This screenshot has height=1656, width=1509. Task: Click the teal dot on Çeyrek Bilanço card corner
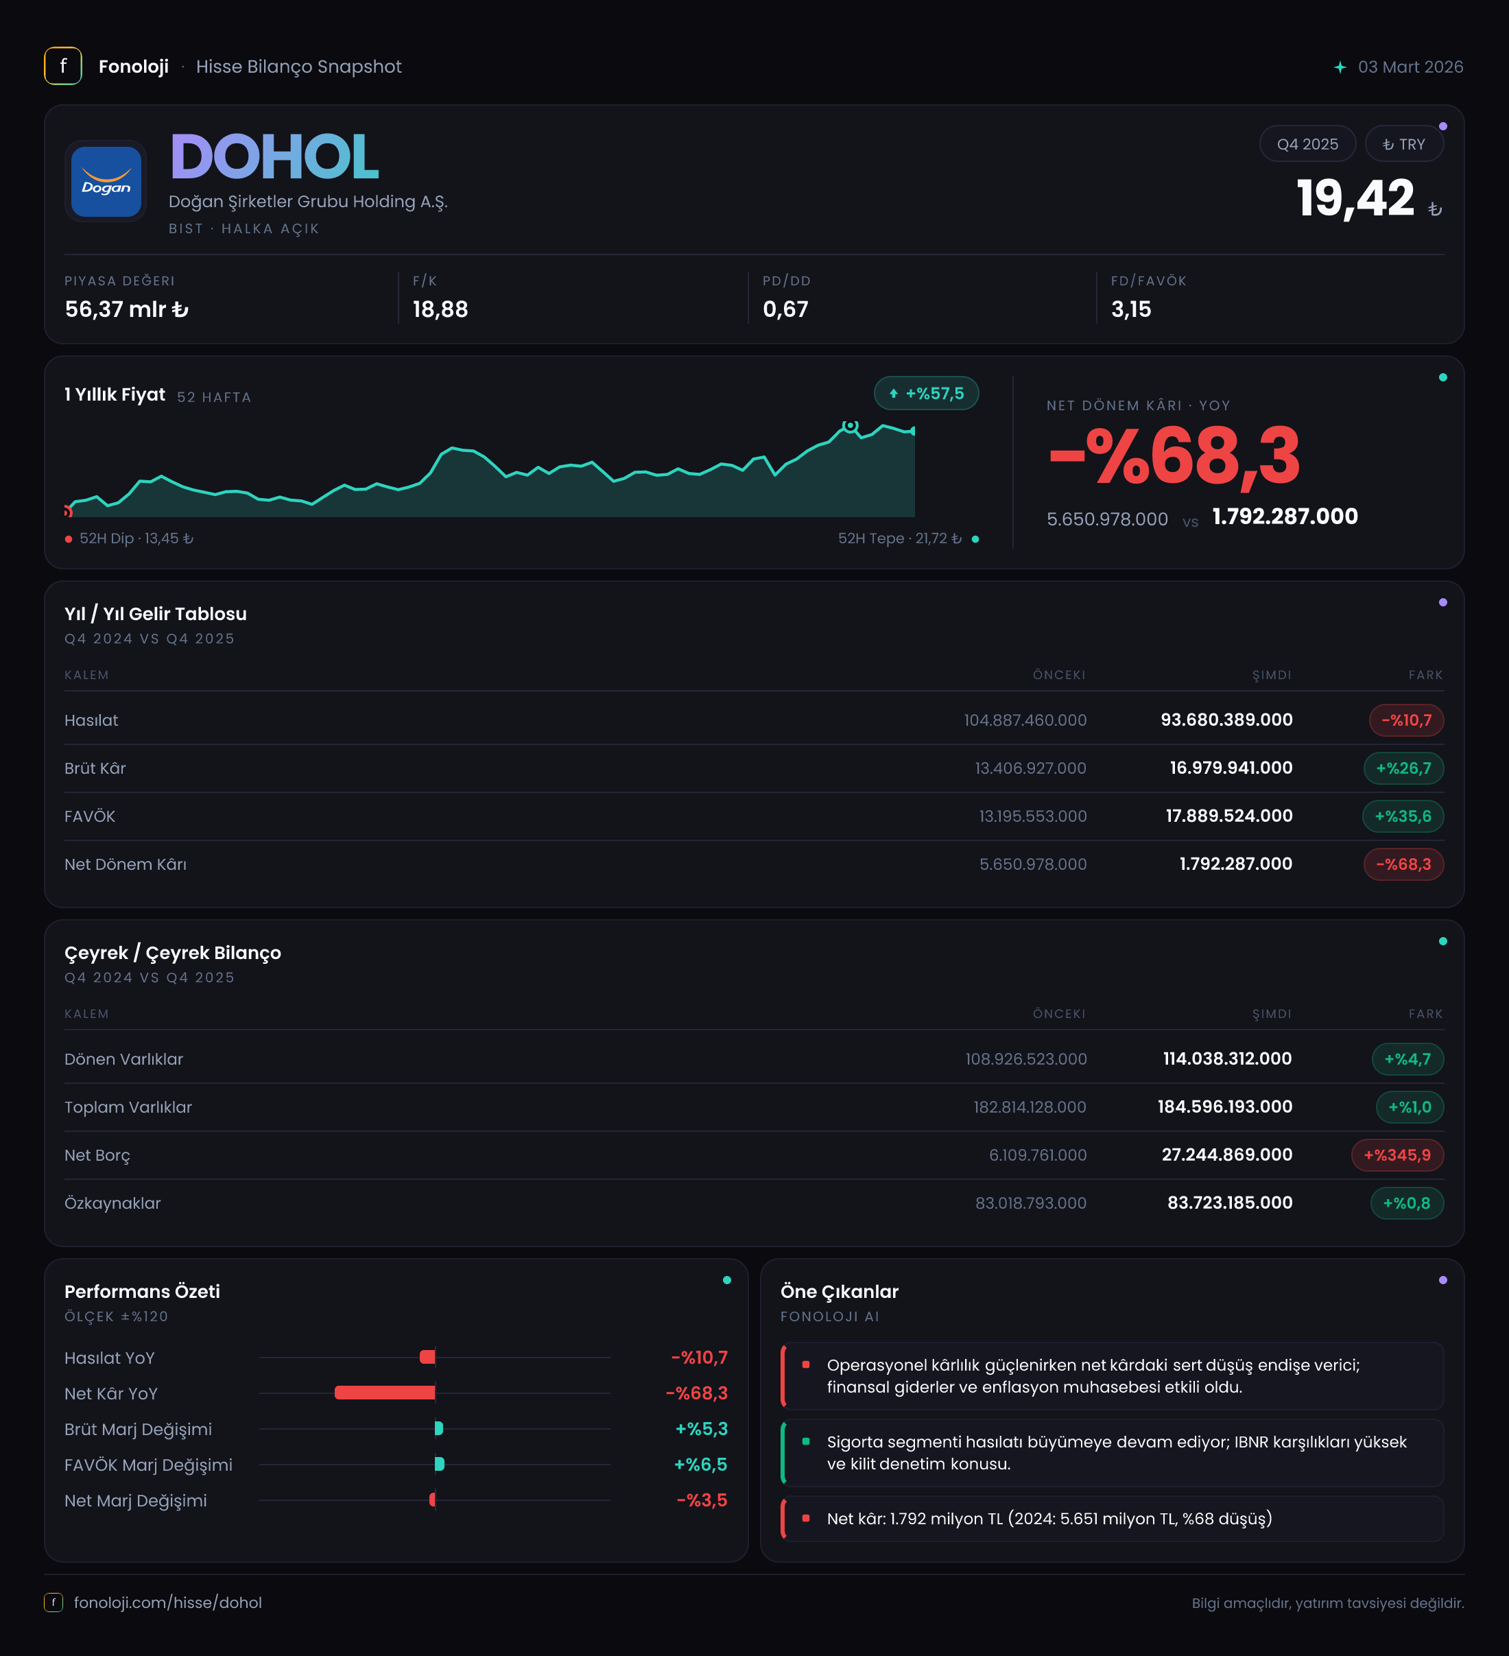coord(1442,941)
